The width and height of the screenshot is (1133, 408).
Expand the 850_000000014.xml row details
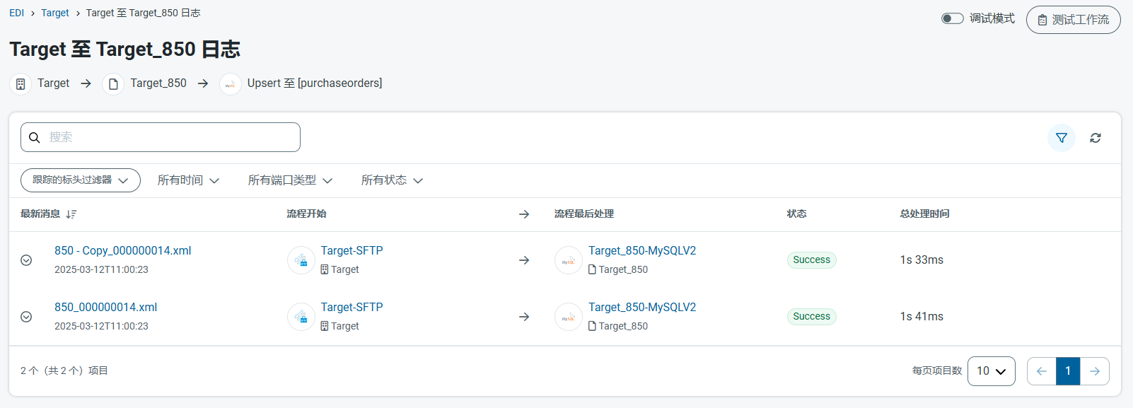click(x=26, y=317)
